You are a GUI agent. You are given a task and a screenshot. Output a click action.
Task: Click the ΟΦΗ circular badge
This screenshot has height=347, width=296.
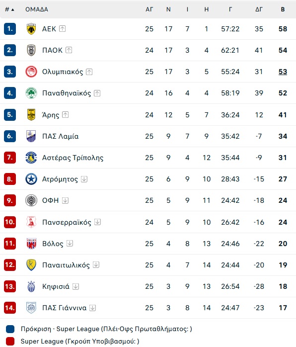coord(31,200)
